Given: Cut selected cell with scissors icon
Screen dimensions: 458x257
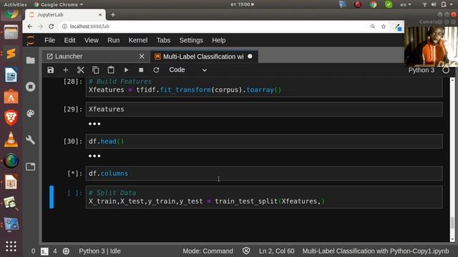Looking at the screenshot, I should pyautogui.click(x=81, y=70).
